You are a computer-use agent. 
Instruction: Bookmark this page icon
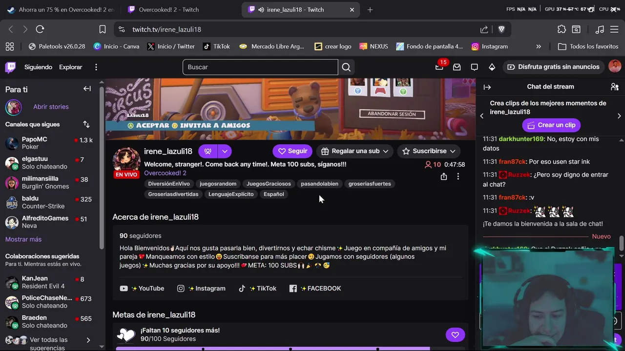103,29
